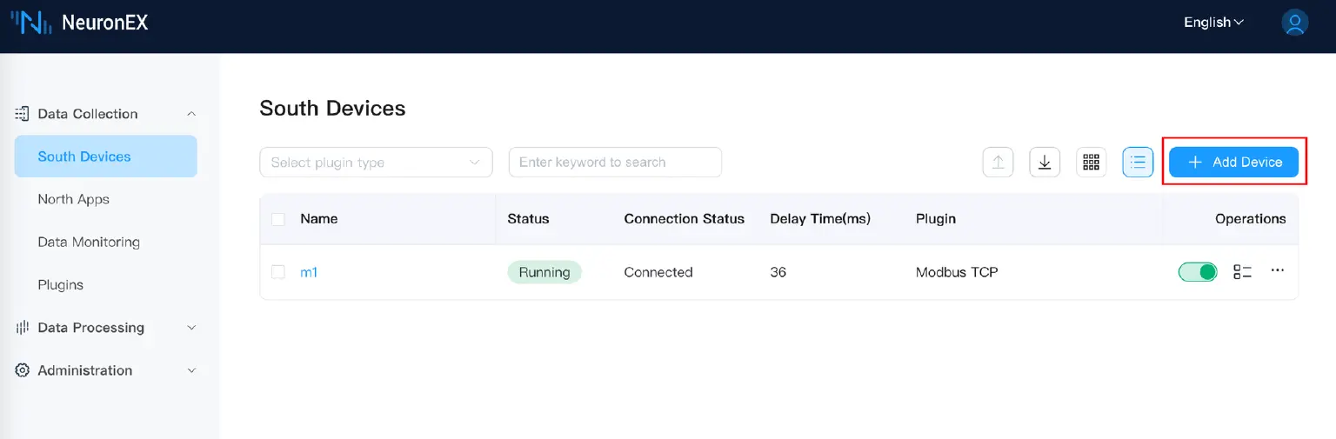
Task: Toggle the m1 device running switch
Action: (1198, 272)
